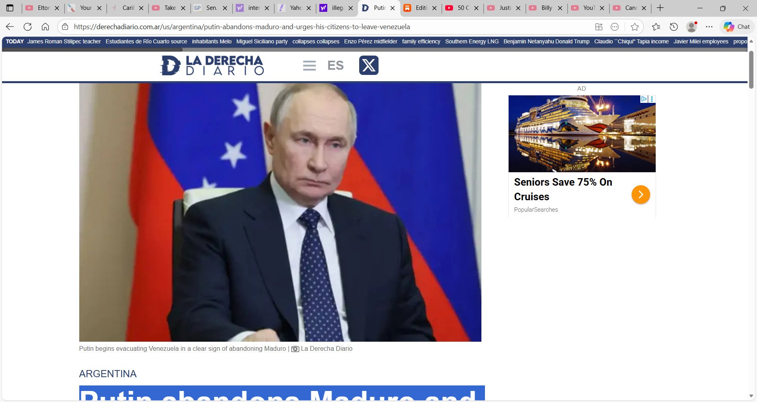Open browser History icon
The image size is (757, 402).
(x=674, y=27)
